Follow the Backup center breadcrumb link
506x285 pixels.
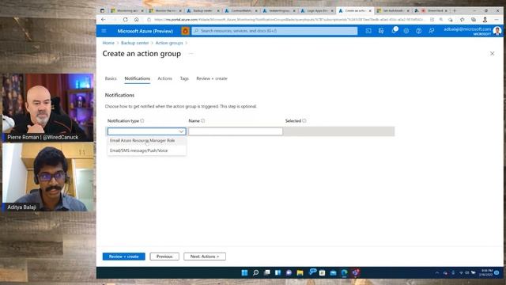coord(135,43)
